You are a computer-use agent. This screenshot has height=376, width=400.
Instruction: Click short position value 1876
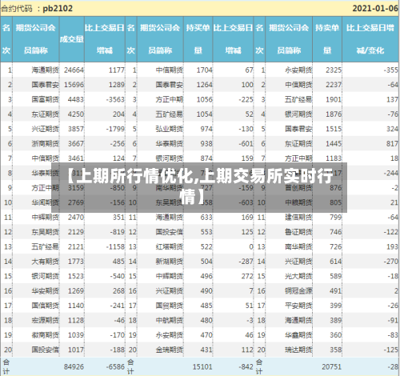pyautogui.click(x=334, y=114)
